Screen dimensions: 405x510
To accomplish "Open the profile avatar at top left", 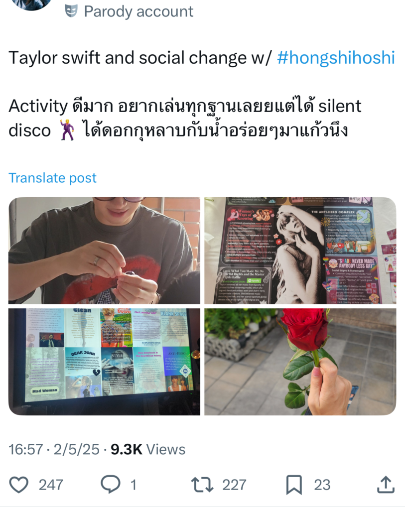I will click(31, 4).
